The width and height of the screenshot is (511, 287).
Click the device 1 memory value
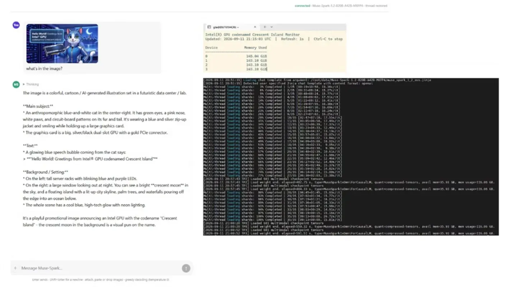(x=257, y=61)
